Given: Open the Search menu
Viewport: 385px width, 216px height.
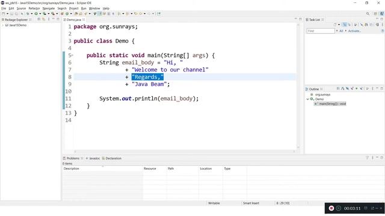Looking at the screenshot, I should (x=62, y=8).
